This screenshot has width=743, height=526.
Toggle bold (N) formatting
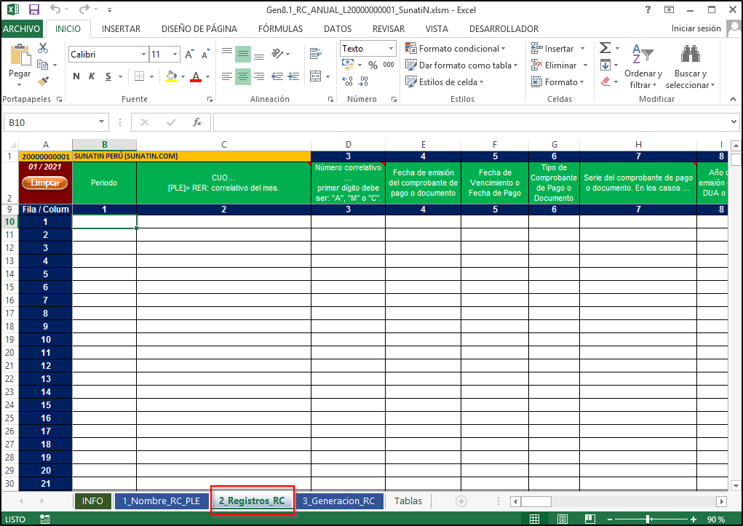(x=75, y=76)
